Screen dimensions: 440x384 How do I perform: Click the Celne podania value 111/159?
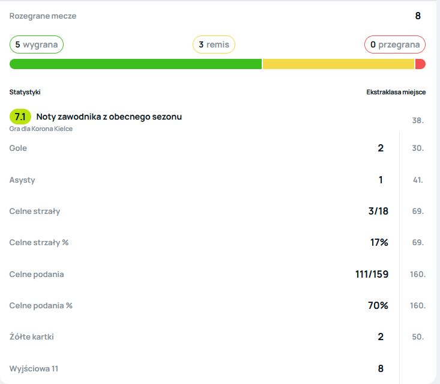(x=372, y=274)
